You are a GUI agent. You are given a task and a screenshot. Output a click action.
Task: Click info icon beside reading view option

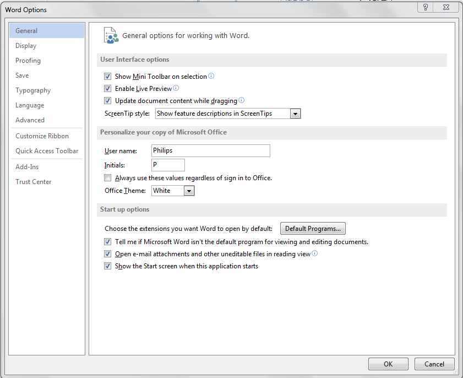(315, 254)
